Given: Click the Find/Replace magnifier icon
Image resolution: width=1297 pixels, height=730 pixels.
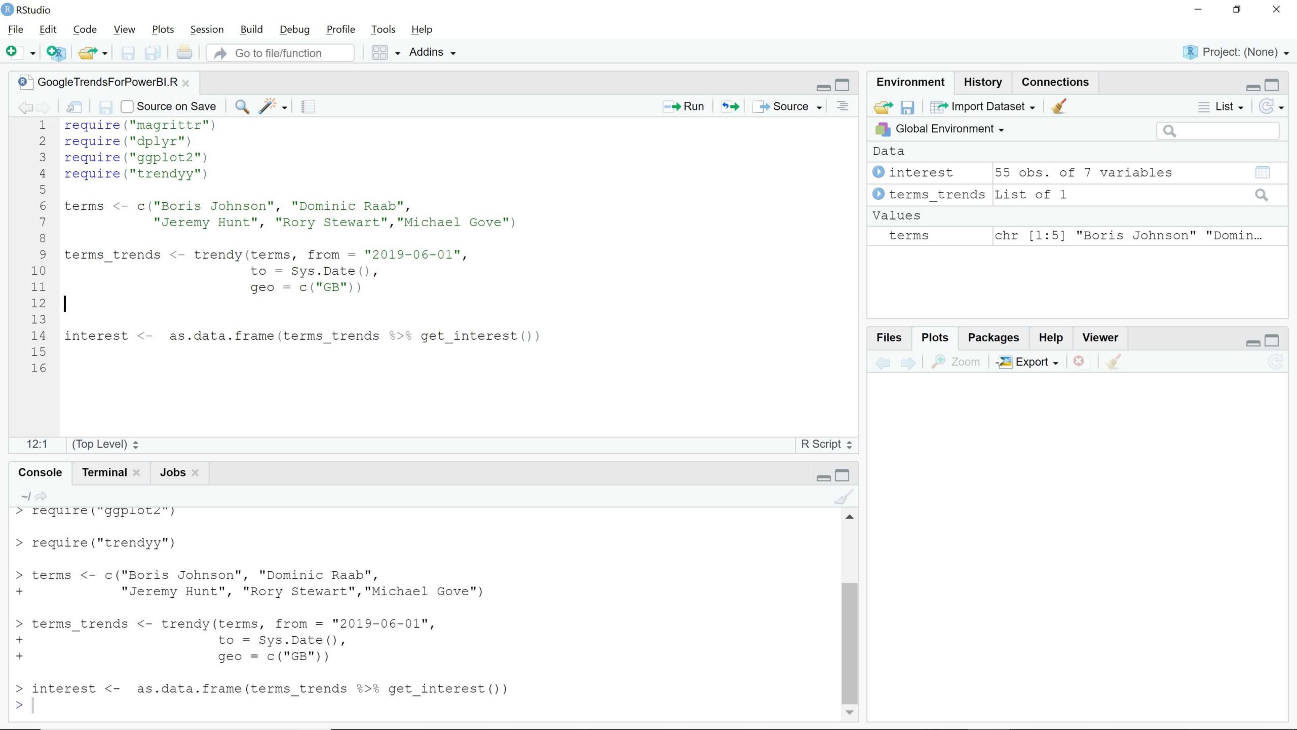Looking at the screenshot, I should click(242, 106).
